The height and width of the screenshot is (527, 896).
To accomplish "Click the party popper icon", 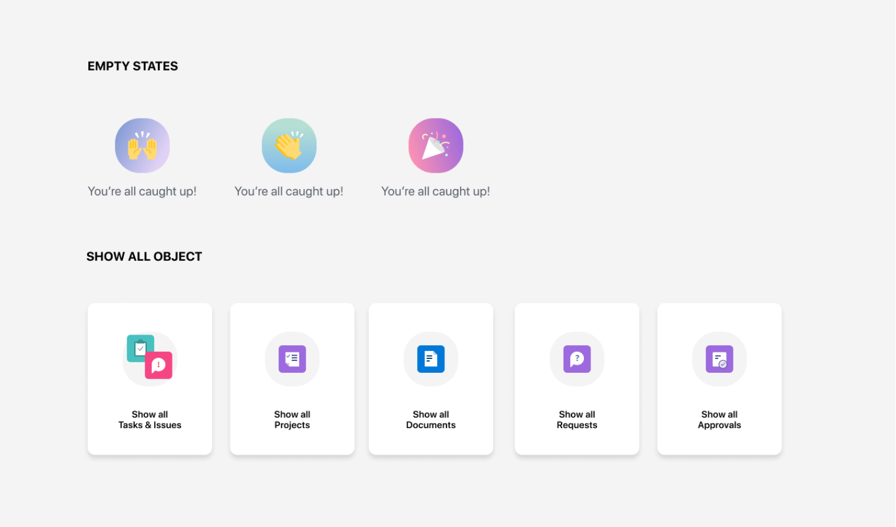I will coord(436,146).
